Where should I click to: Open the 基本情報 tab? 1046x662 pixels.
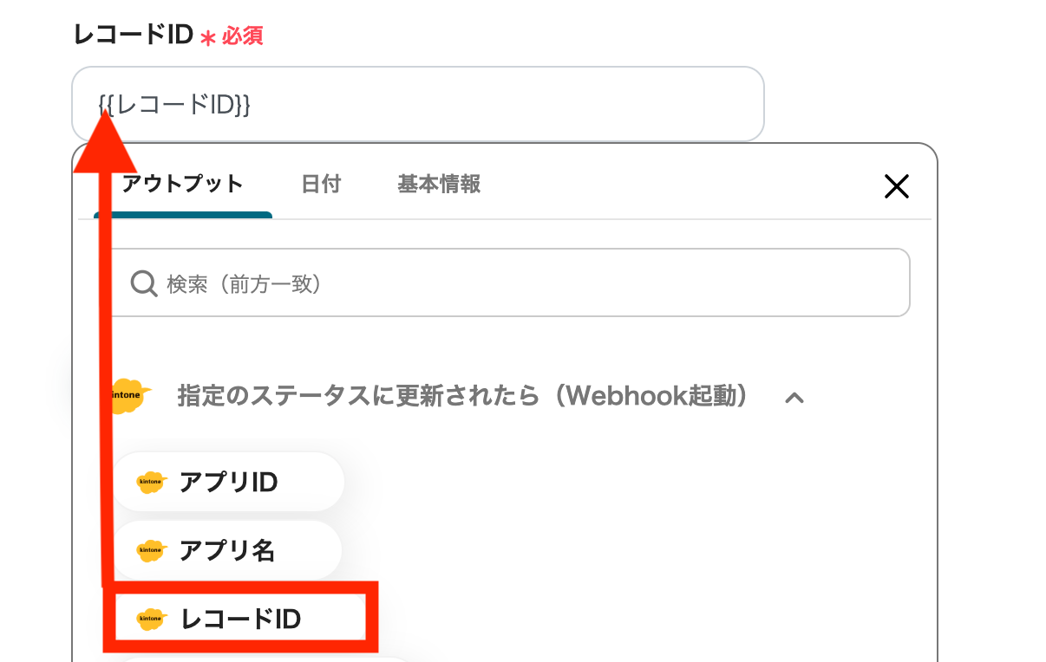pos(438,185)
